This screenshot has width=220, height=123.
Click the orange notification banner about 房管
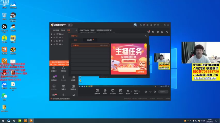[59, 63]
